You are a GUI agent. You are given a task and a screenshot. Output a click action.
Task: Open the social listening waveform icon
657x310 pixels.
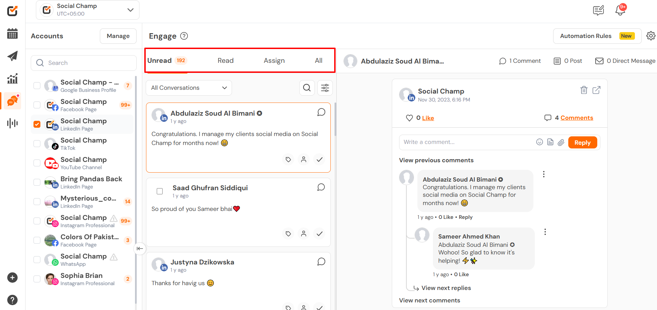[12, 123]
